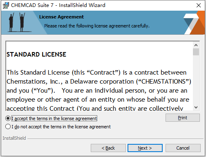Click the InstallShield installer icon in title bar
The height and width of the screenshot is (157, 206).
pyautogui.click(x=6, y=5)
